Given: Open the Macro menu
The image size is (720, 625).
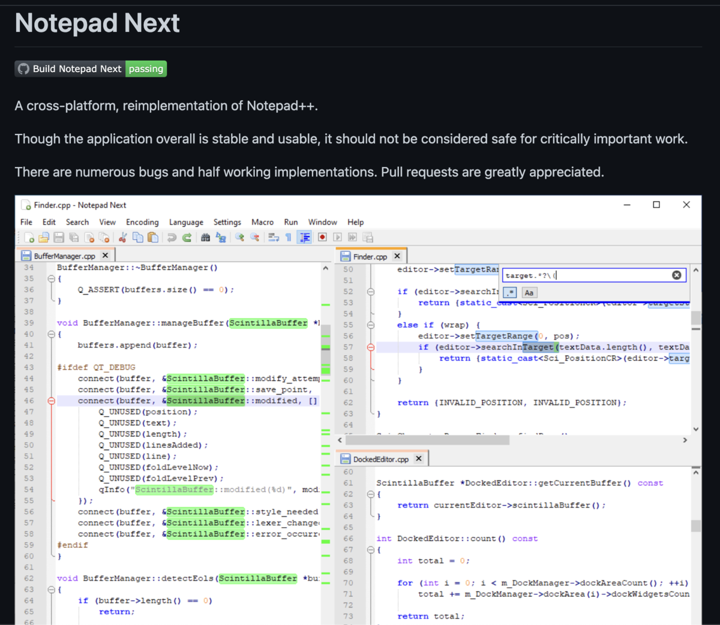Looking at the screenshot, I should click(x=262, y=222).
